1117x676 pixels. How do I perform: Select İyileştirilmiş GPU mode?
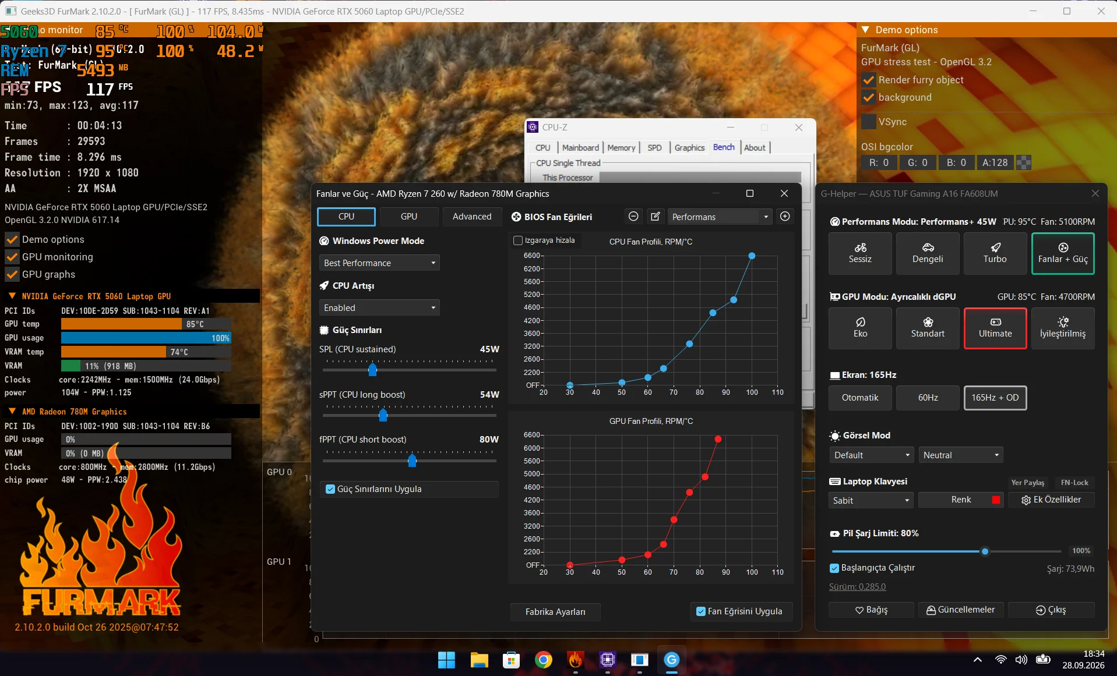click(1063, 328)
